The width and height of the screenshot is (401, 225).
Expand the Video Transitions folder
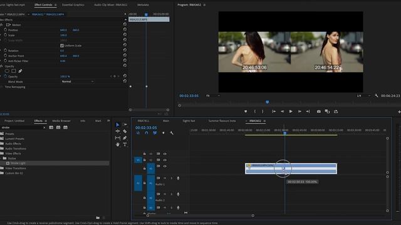[2, 168]
